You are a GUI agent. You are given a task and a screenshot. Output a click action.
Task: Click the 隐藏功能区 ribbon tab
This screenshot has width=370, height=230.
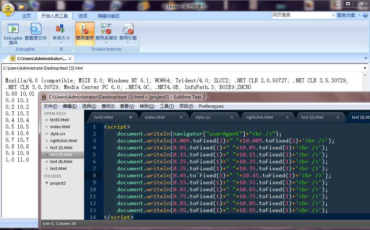(x=109, y=16)
